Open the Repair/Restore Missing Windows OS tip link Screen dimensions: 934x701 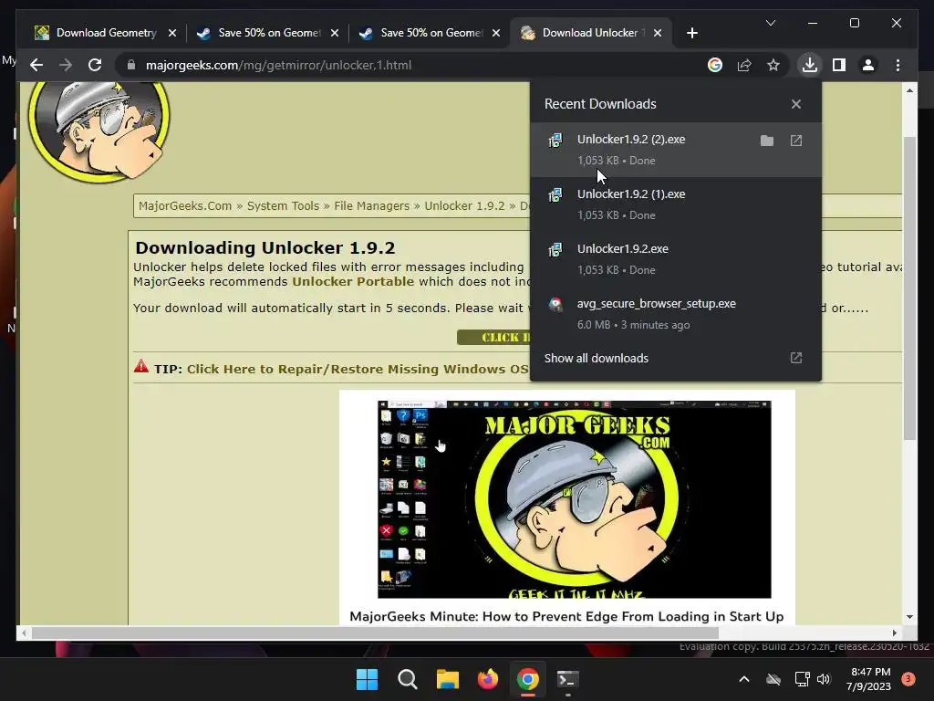pyautogui.click(x=358, y=369)
